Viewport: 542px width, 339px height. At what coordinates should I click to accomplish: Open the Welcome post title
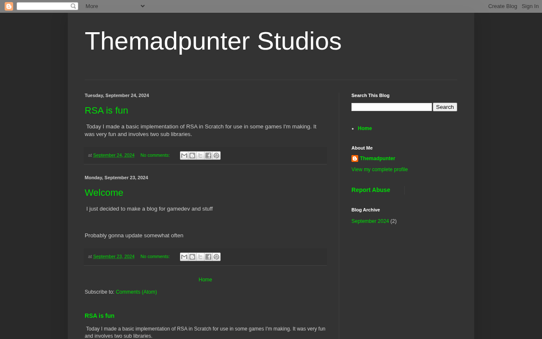click(104, 193)
